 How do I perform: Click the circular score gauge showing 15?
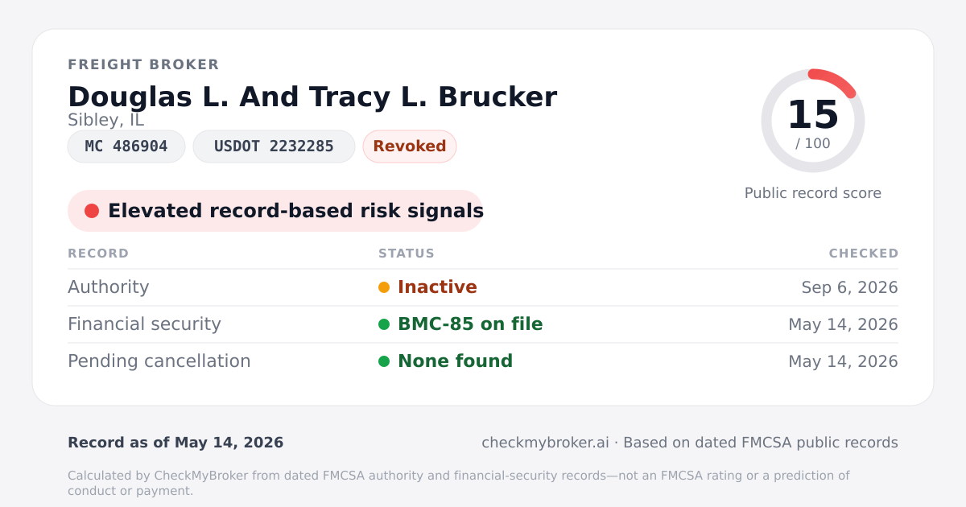click(x=813, y=121)
